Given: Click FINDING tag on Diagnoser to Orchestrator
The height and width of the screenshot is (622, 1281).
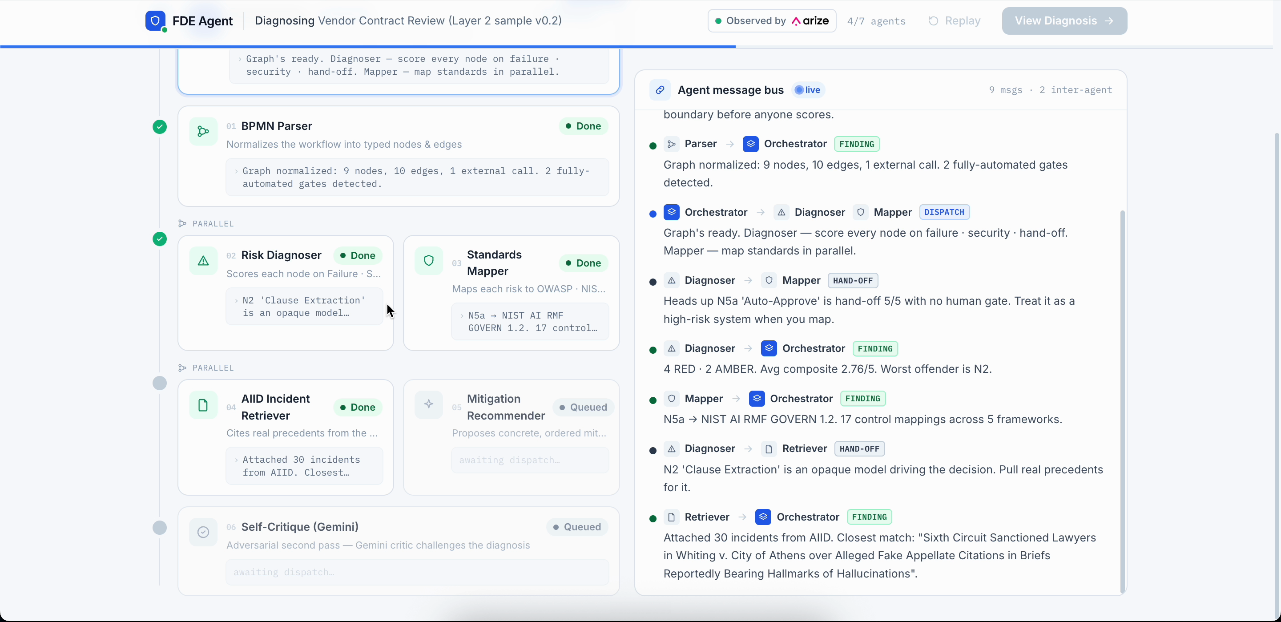Looking at the screenshot, I should 875,349.
